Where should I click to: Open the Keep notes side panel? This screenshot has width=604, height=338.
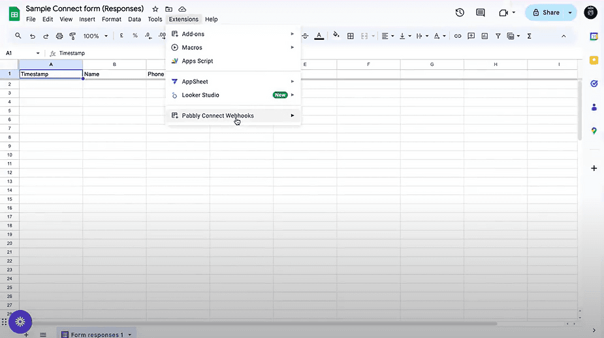pos(594,60)
